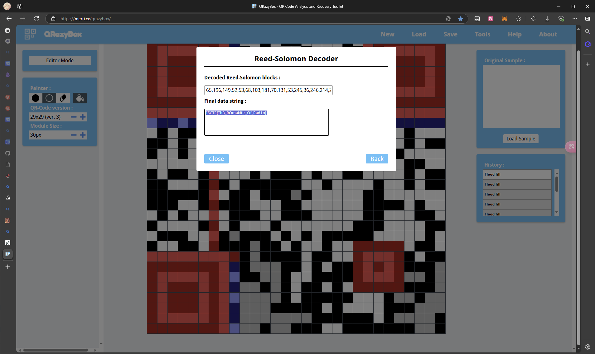
Task: Decrease QR-Code version with minus
Action: tap(74, 117)
